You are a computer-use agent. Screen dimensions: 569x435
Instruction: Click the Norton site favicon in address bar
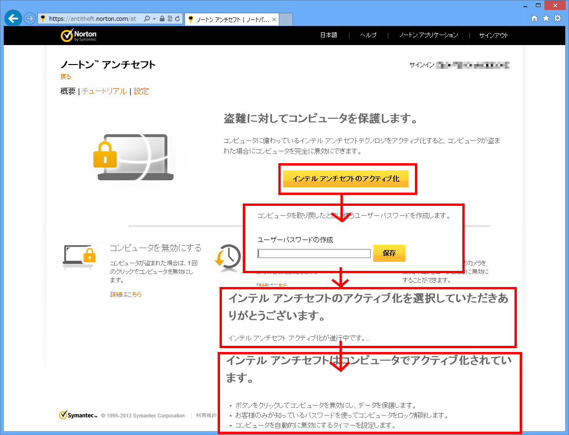tap(43, 19)
